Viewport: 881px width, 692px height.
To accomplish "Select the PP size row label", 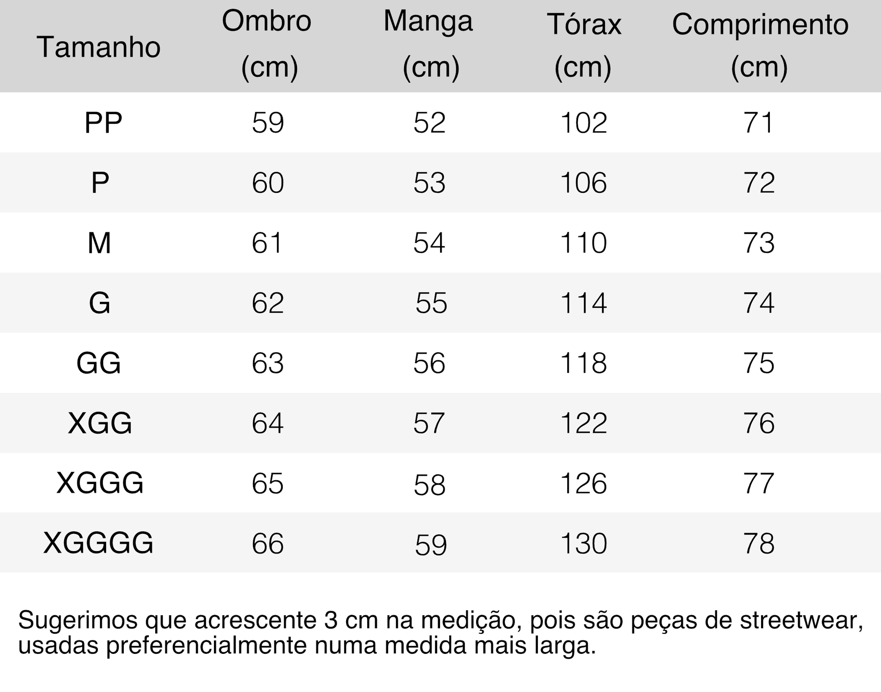I will (103, 122).
